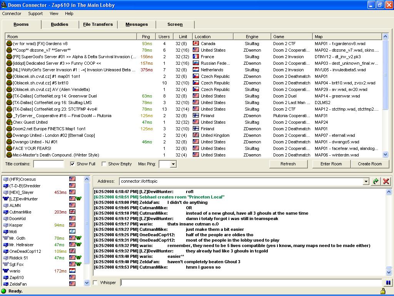Click the user icon next to wario
Image resolution: width=394 pixels, height=296 pixels.
[6, 271]
